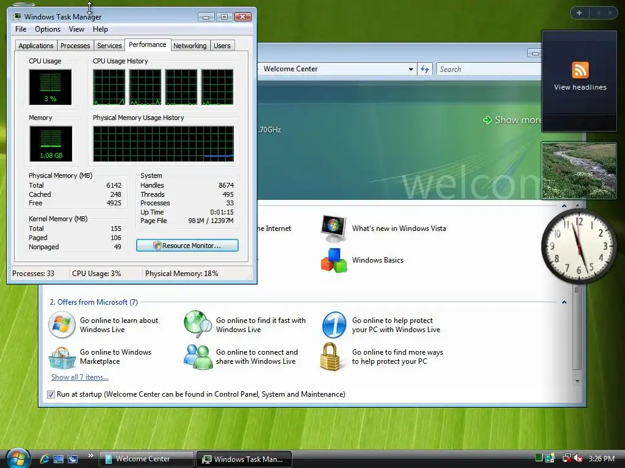Click Search box in Welcome Center
The width and height of the screenshot is (625, 468).
489,69
